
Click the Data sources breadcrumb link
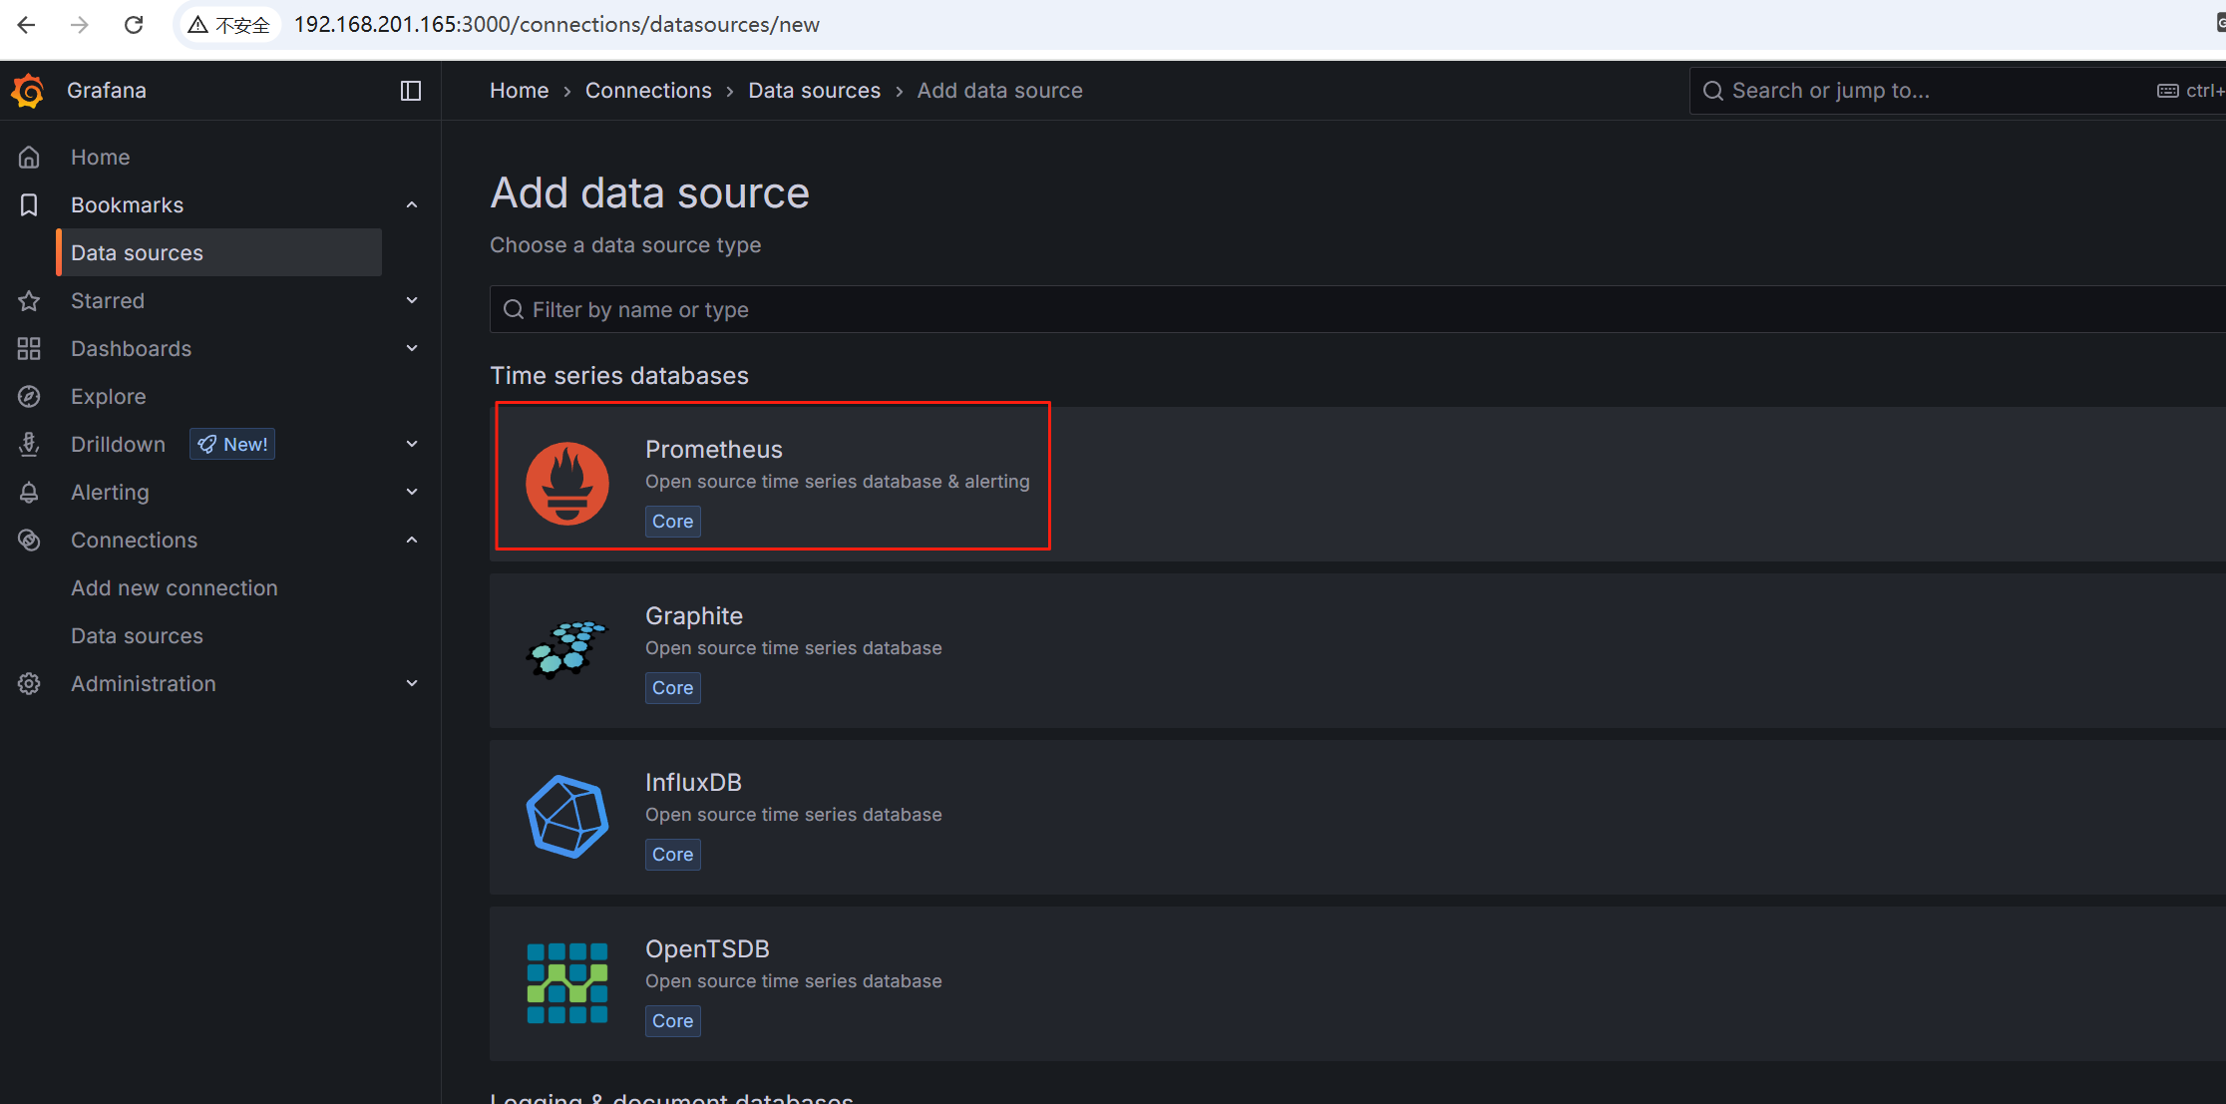click(814, 91)
